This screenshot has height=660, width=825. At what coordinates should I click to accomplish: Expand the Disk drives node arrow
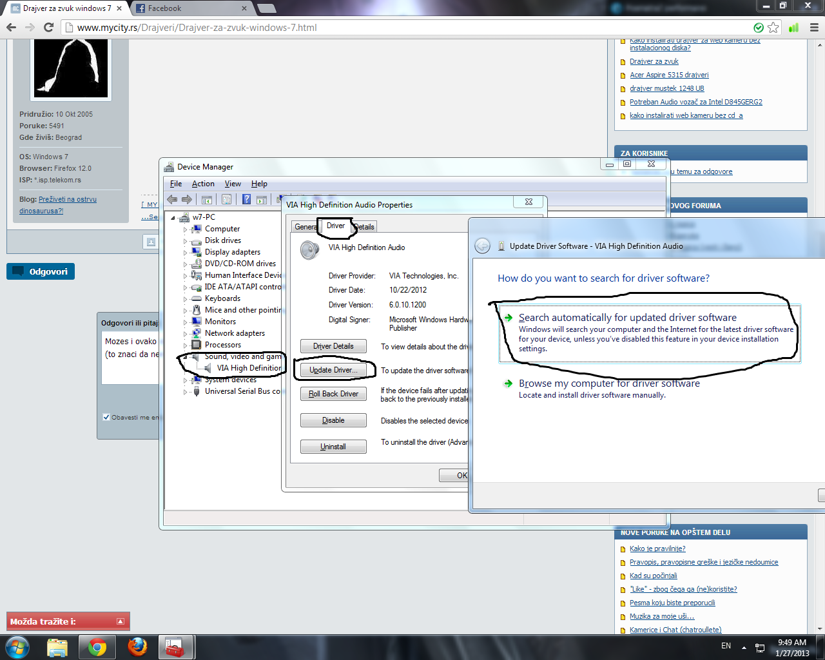[x=185, y=241]
